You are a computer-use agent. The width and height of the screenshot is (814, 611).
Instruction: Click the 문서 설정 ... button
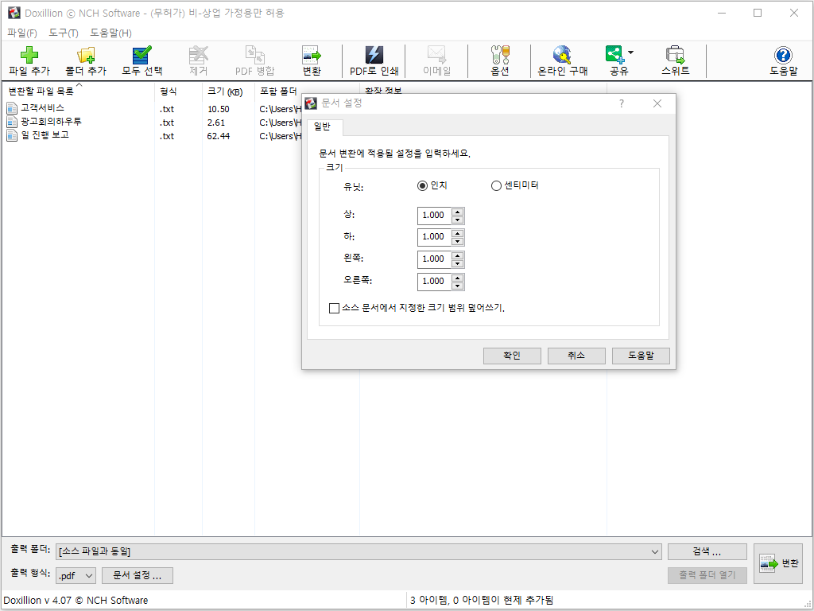click(137, 576)
